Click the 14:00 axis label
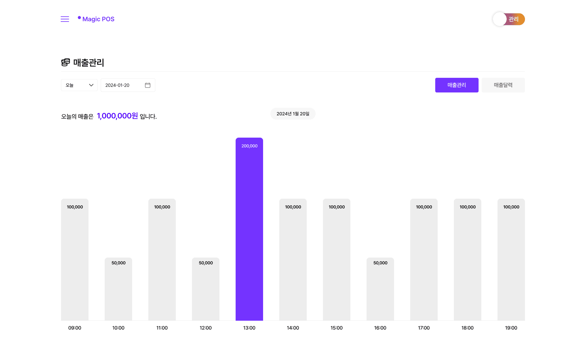The height and width of the screenshot is (350, 586). click(x=293, y=328)
